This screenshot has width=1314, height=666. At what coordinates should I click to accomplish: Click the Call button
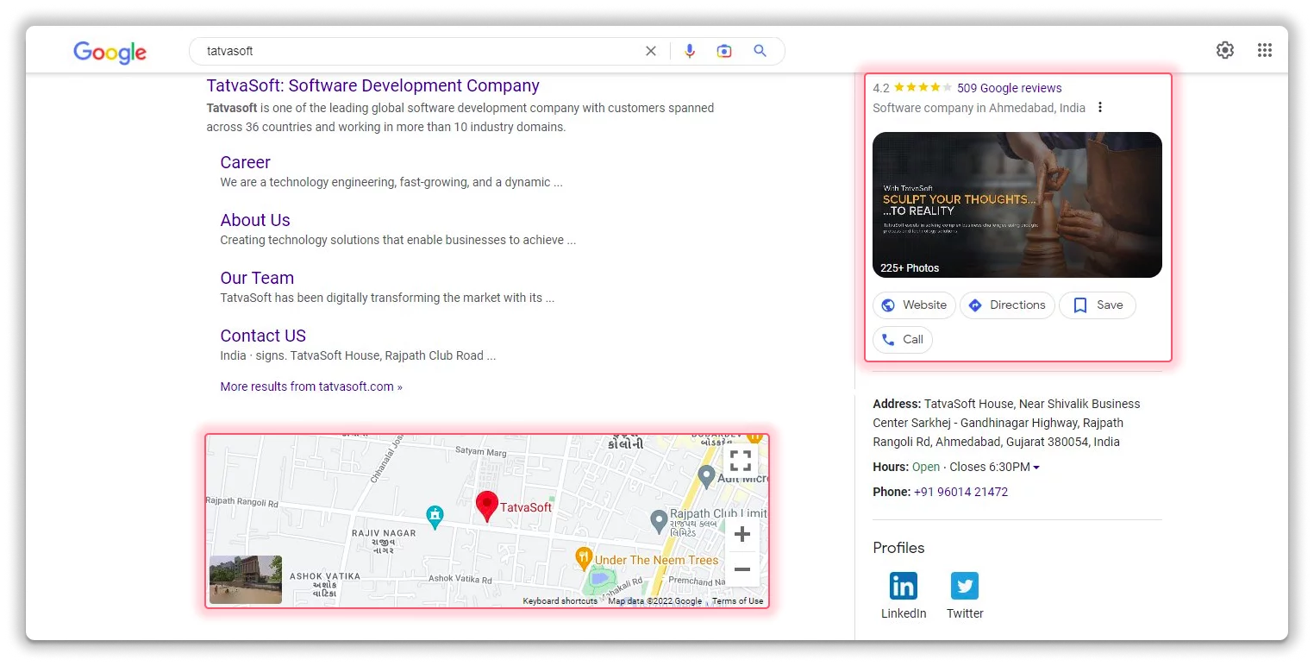pos(903,340)
